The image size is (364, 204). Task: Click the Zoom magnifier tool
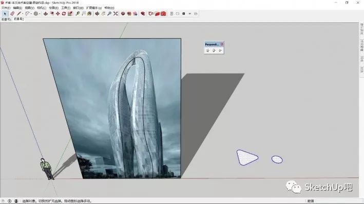[109, 14]
